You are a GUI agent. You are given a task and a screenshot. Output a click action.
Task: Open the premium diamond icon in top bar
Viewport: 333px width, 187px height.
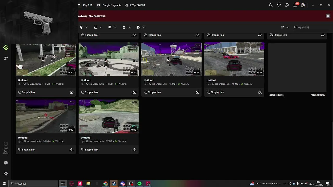click(x=279, y=5)
